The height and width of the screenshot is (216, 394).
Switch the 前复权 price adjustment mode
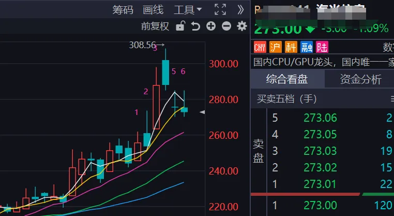155,26
